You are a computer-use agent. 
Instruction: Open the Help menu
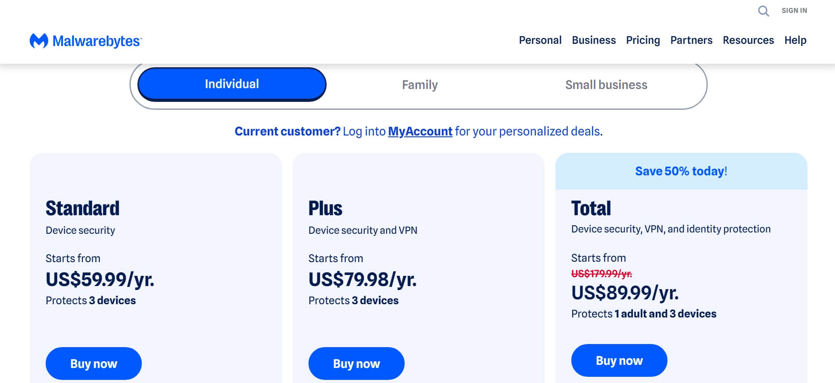(795, 40)
